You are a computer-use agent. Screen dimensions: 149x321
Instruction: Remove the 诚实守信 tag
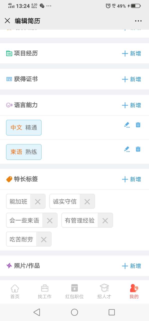pyautogui.click(x=87, y=202)
